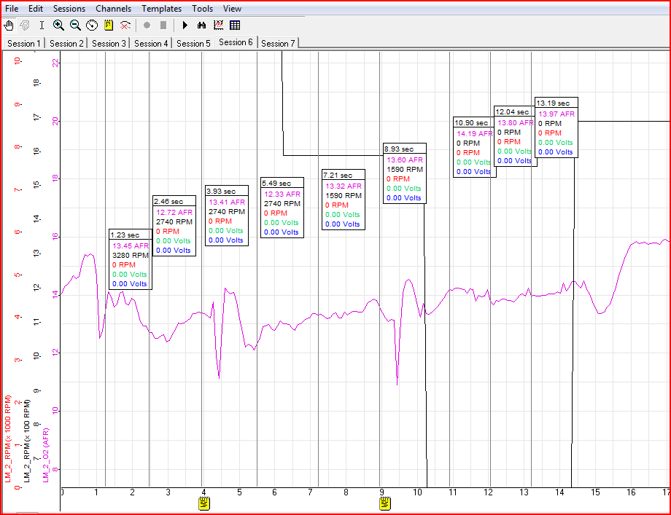Click the grayed pointing hand icon

pyautogui.click(x=25, y=25)
